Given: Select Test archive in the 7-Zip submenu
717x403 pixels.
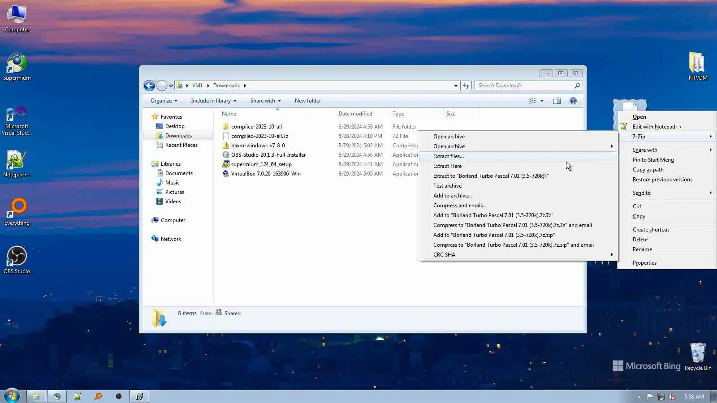Looking at the screenshot, I should [x=518, y=186].
